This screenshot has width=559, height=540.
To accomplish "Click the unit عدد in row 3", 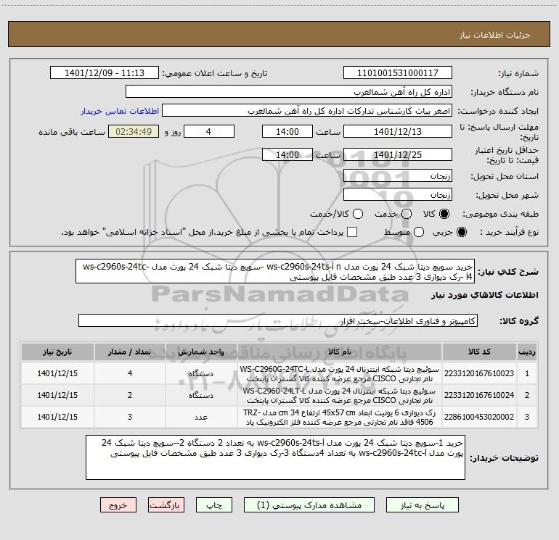I will pos(201,417).
